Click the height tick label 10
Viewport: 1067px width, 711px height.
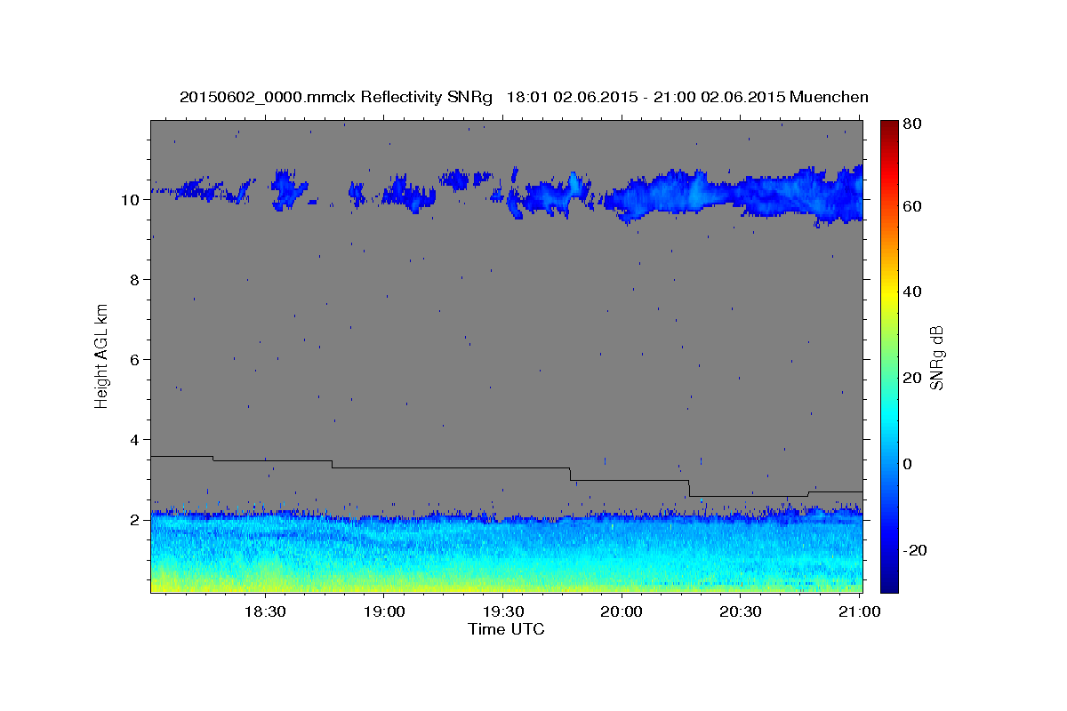click(x=131, y=200)
